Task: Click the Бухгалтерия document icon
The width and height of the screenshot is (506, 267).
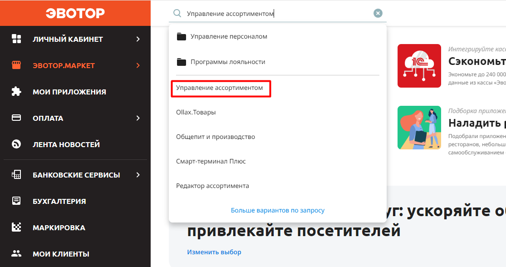Action: tap(16, 201)
